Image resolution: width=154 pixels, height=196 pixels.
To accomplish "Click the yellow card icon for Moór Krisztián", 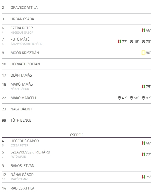I will pyautogui.click(x=143, y=53).
